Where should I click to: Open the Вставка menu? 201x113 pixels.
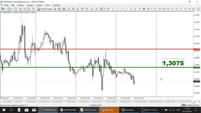point(20,5)
